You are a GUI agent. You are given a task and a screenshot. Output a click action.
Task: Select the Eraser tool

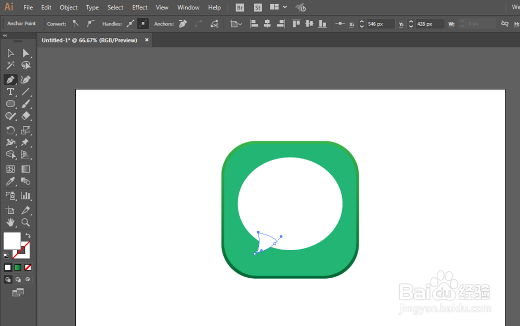click(25, 116)
